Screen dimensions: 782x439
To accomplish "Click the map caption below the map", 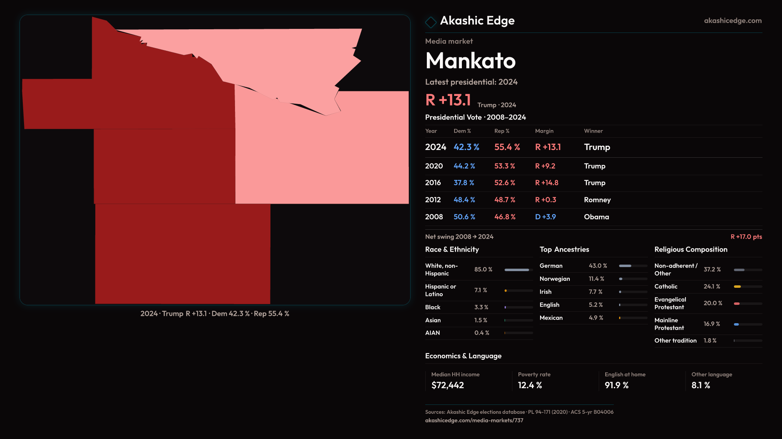I will 215,314.
